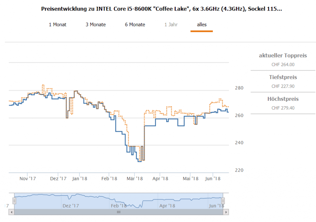Click the 'Höchstpreis' heading
Image resolution: width=316 pixels, height=222 pixels.
tap(283, 99)
